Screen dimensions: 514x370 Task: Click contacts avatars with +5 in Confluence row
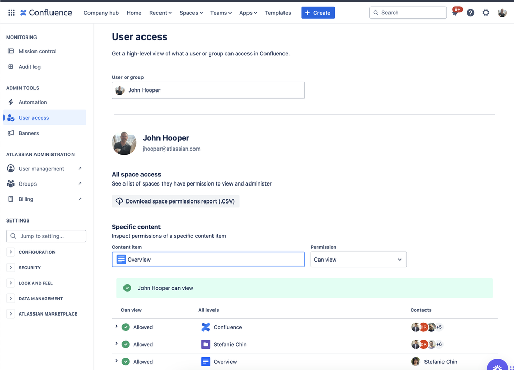click(x=427, y=327)
